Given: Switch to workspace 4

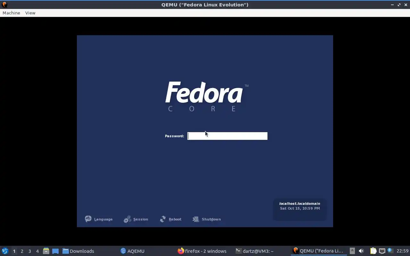Looking at the screenshot, I should pos(37,251).
